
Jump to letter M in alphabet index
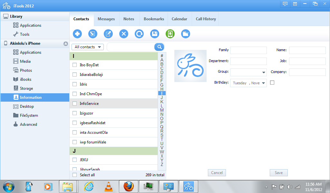162,110
